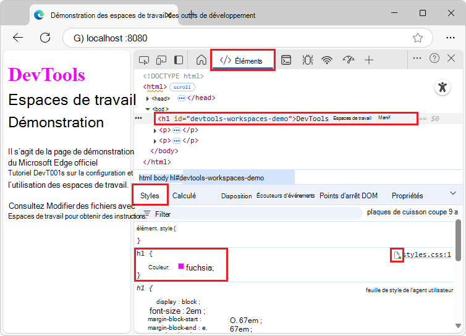Open a new browser tab
Screen dimensions: 466x336
click(x=192, y=14)
